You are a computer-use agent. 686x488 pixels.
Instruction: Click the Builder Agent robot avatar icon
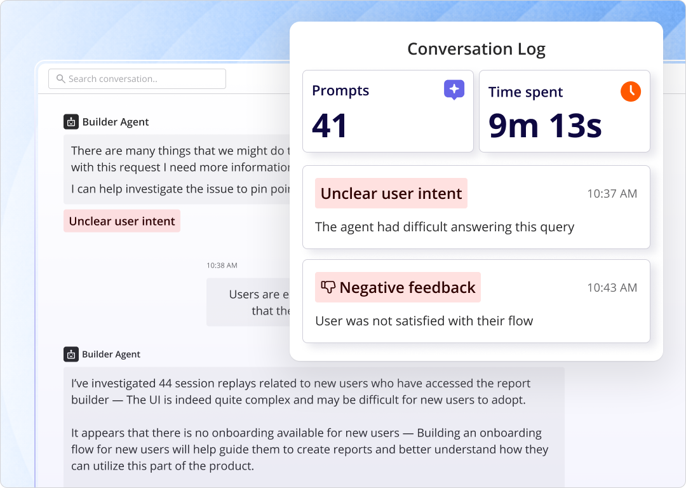(x=72, y=121)
